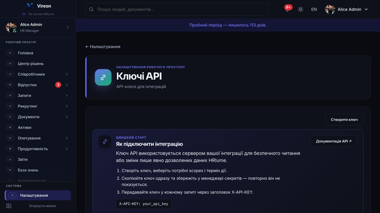This screenshot has width=380, height=213.
Task: Click the Співробітники sidebar icon
Action: (10, 74)
